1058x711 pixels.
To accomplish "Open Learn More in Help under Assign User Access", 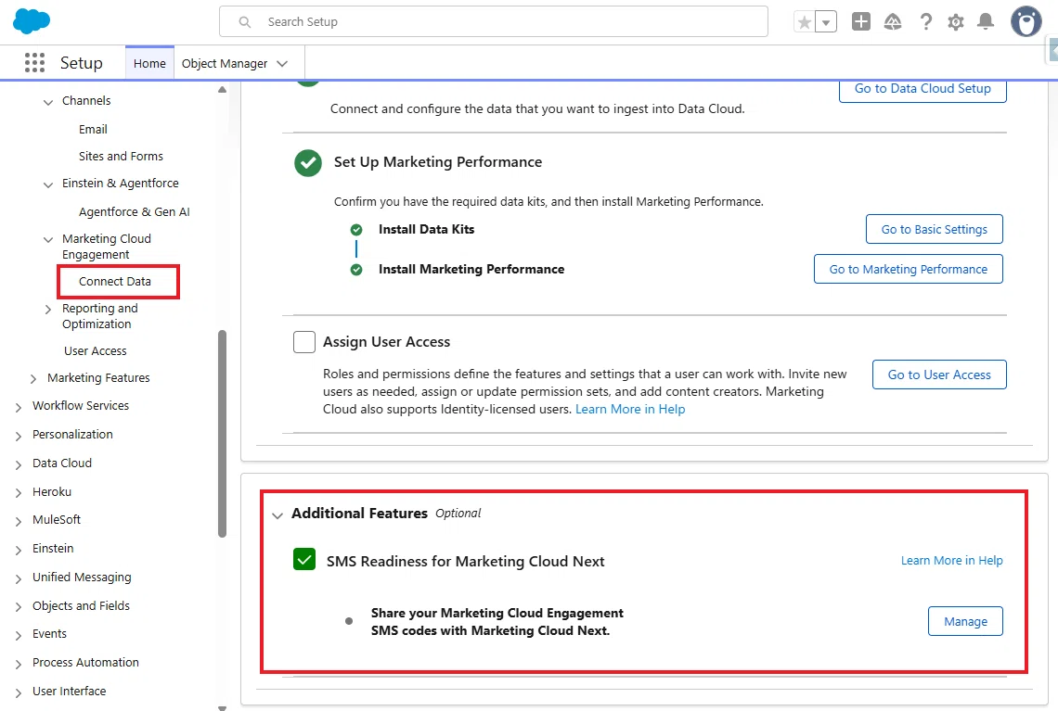I will tap(629, 409).
